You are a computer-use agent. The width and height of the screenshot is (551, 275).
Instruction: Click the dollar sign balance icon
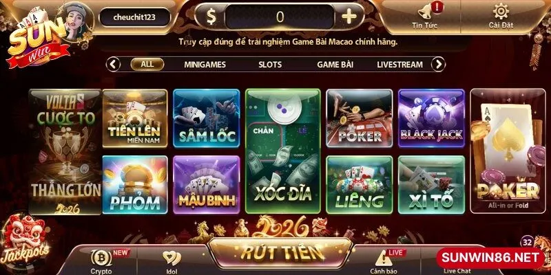[x=211, y=16]
